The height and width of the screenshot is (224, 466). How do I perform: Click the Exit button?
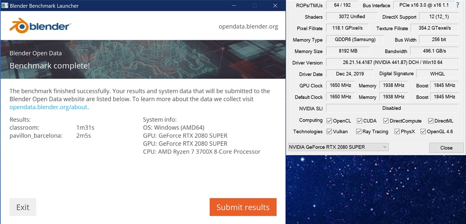[23, 207]
